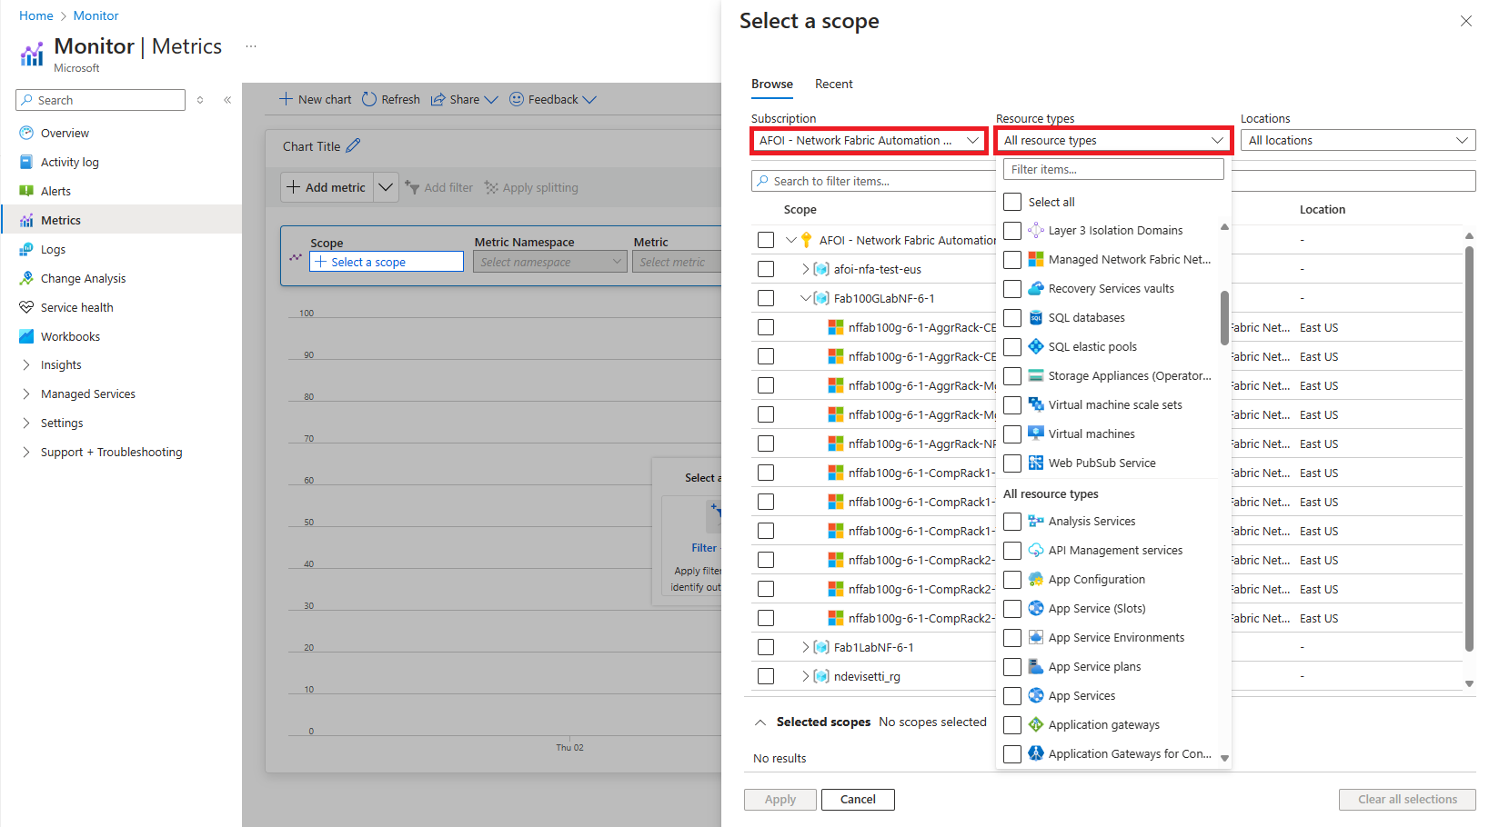
Task: Check Managed Network Fabric Net... checkbox
Action: tap(1012, 259)
